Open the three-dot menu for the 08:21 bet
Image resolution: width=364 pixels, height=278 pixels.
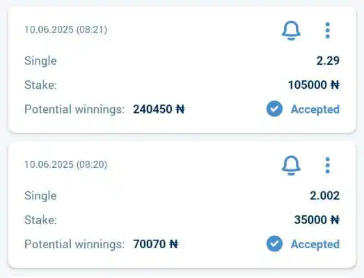(x=328, y=30)
